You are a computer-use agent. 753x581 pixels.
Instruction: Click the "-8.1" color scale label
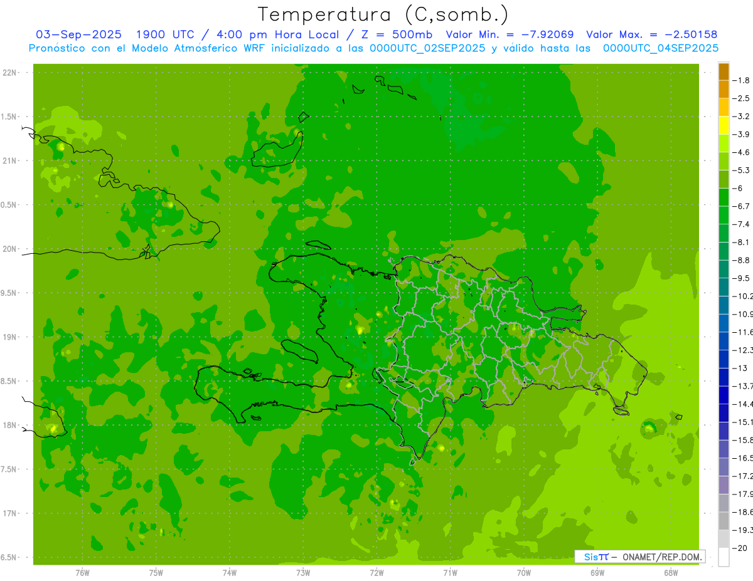[742, 242]
